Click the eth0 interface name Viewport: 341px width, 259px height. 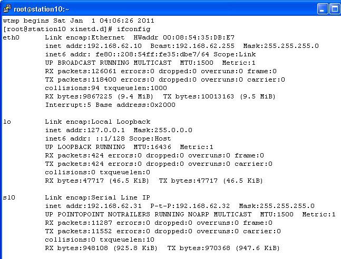click(11, 37)
